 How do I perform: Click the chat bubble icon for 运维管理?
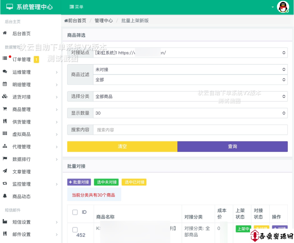5,72
